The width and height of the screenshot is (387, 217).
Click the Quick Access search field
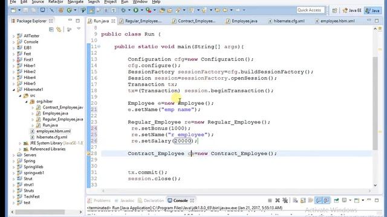[310, 10]
